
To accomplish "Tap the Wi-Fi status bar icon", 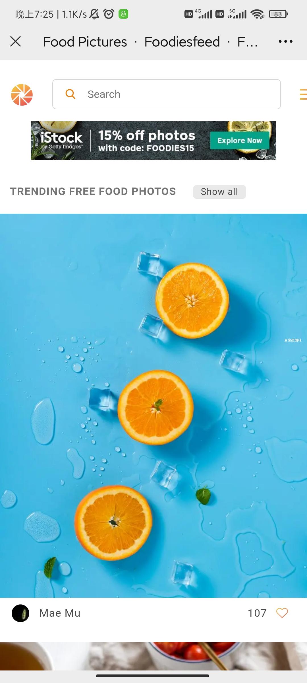I will point(257,14).
